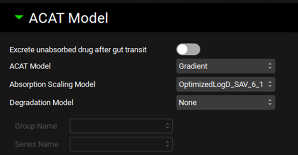Select the Gradient value text
Image resolution: width=298 pixels, height=155 pixels.
point(193,66)
